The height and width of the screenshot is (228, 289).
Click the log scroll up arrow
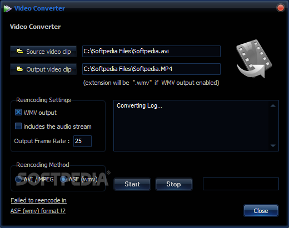click(x=273, y=106)
